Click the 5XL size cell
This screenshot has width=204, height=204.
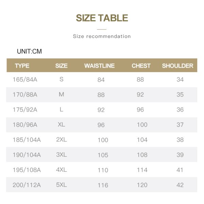[x=62, y=185]
